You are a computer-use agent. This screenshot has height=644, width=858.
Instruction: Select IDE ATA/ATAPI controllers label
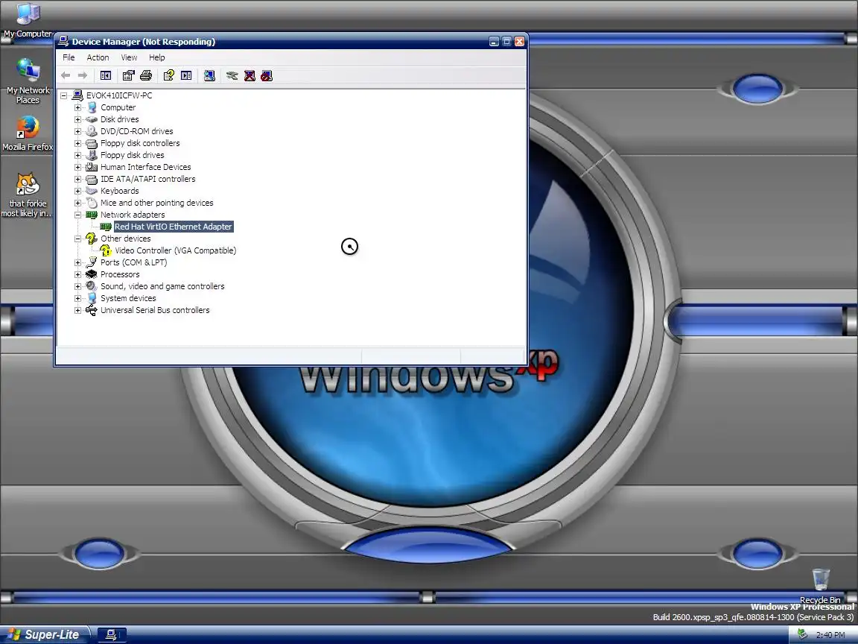point(147,179)
